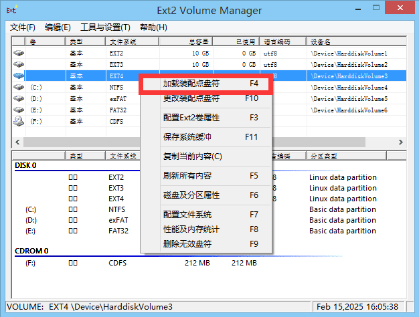This screenshot has height=317, width=419.
Task: Choose 配置Ext2卷属性 F3 from the context menu
Action: 205,118
